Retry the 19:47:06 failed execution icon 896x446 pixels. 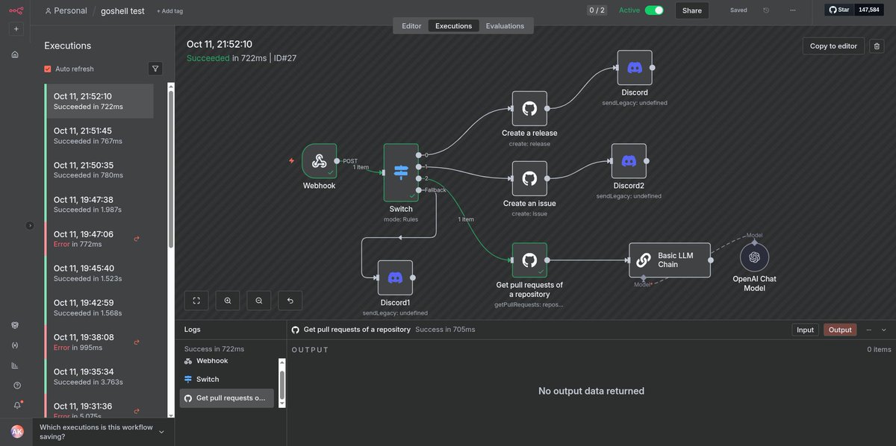coord(137,239)
